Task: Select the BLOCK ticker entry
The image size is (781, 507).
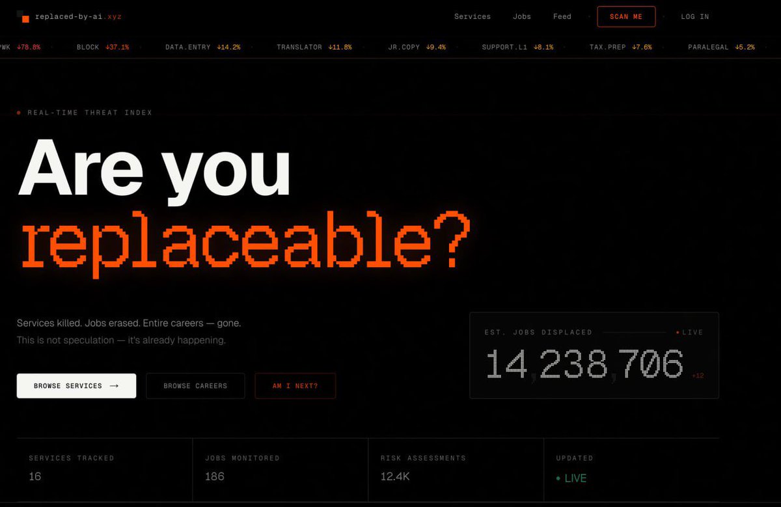Action: 103,48
